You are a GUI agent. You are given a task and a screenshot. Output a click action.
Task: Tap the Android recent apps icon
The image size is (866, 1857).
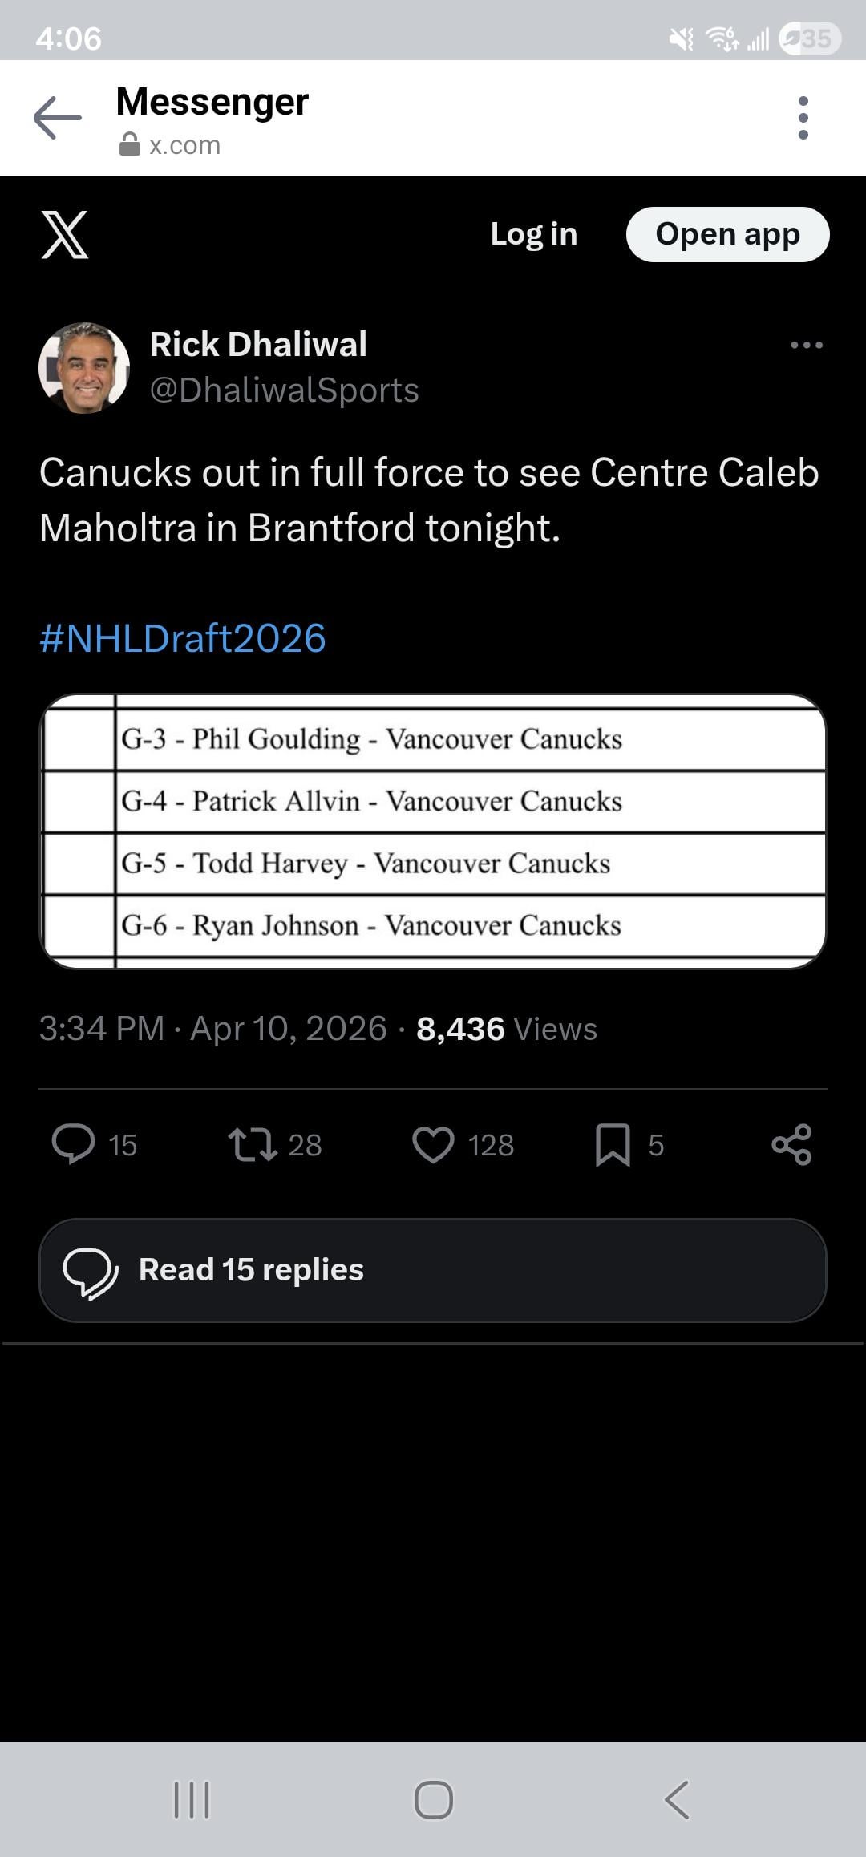coord(192,1799)
